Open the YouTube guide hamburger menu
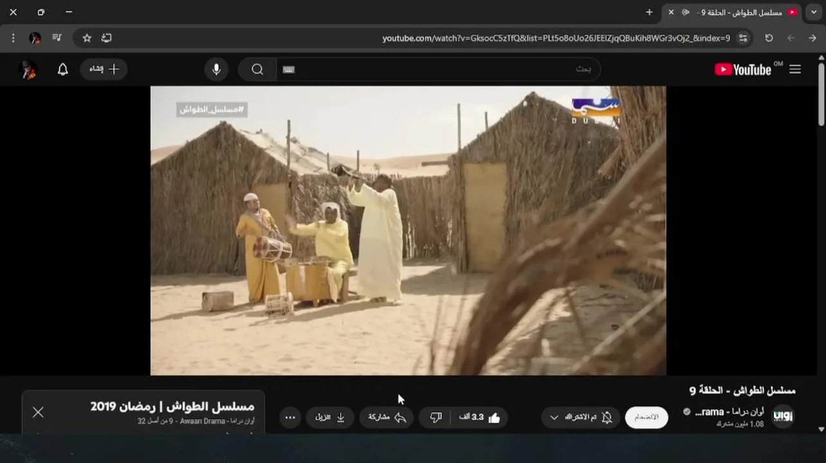This screenshot has height=463, width=826. pos(795,69)
